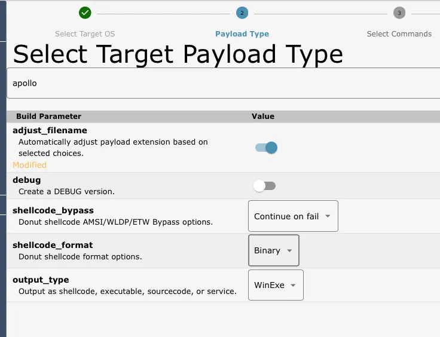Select the Payload Type step label
The image size is (440, 337).
242,34
